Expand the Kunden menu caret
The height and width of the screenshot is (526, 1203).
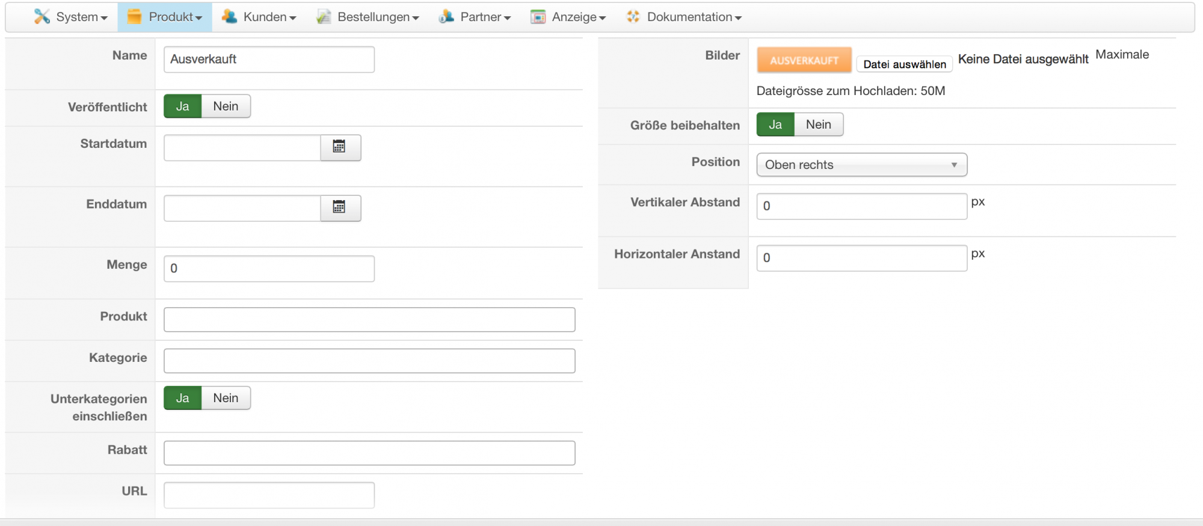[x=292, y=18]
